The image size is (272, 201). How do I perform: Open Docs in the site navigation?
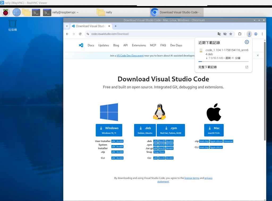(91, 45)
